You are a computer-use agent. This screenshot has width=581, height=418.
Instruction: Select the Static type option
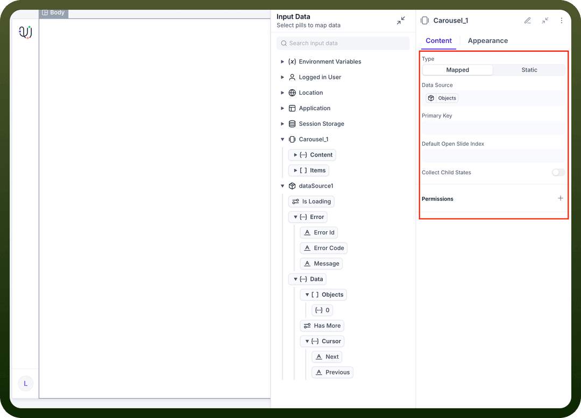(x=529, y=70)
